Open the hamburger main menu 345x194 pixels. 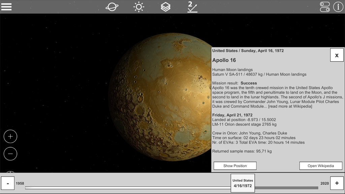point(6,7)
